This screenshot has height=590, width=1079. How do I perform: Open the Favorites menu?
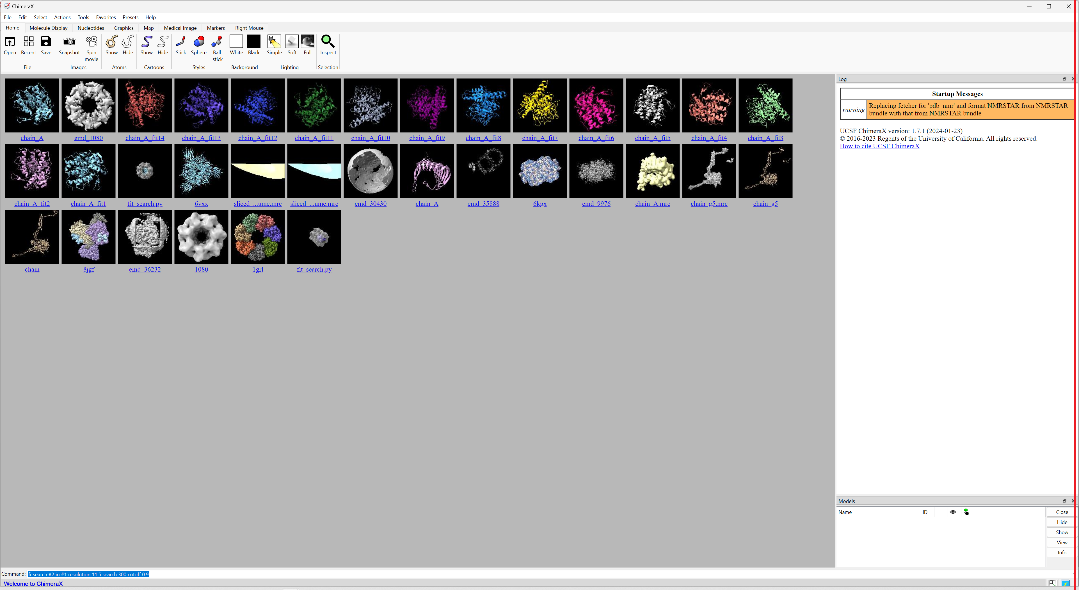106,17
